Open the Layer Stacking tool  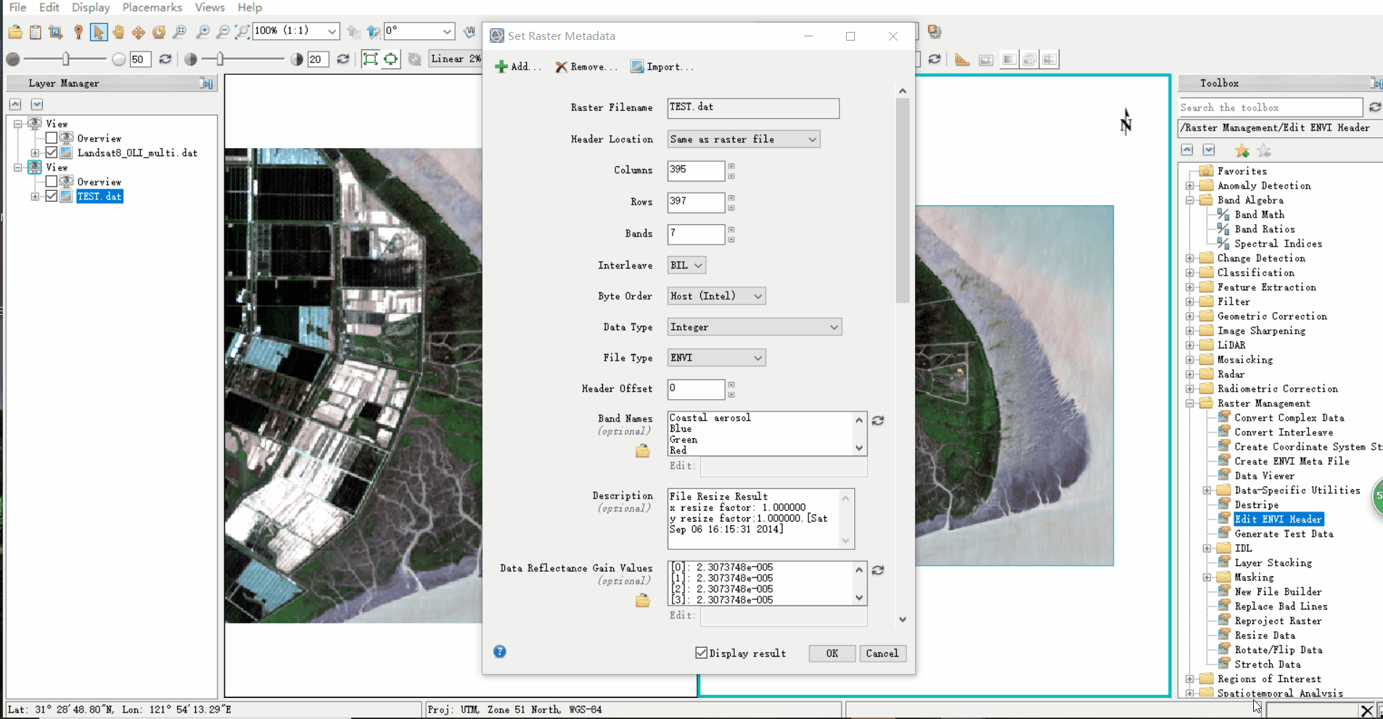pos(1273,563)
